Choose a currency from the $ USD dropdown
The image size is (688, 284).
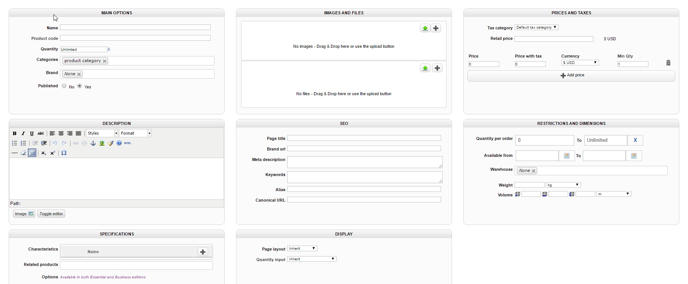point(580,63)
